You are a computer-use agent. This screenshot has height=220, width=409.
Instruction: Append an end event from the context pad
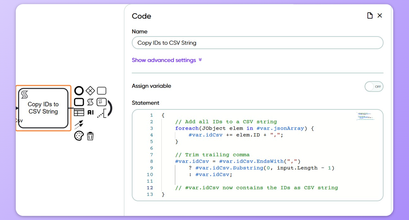click(x=79, y=91)
